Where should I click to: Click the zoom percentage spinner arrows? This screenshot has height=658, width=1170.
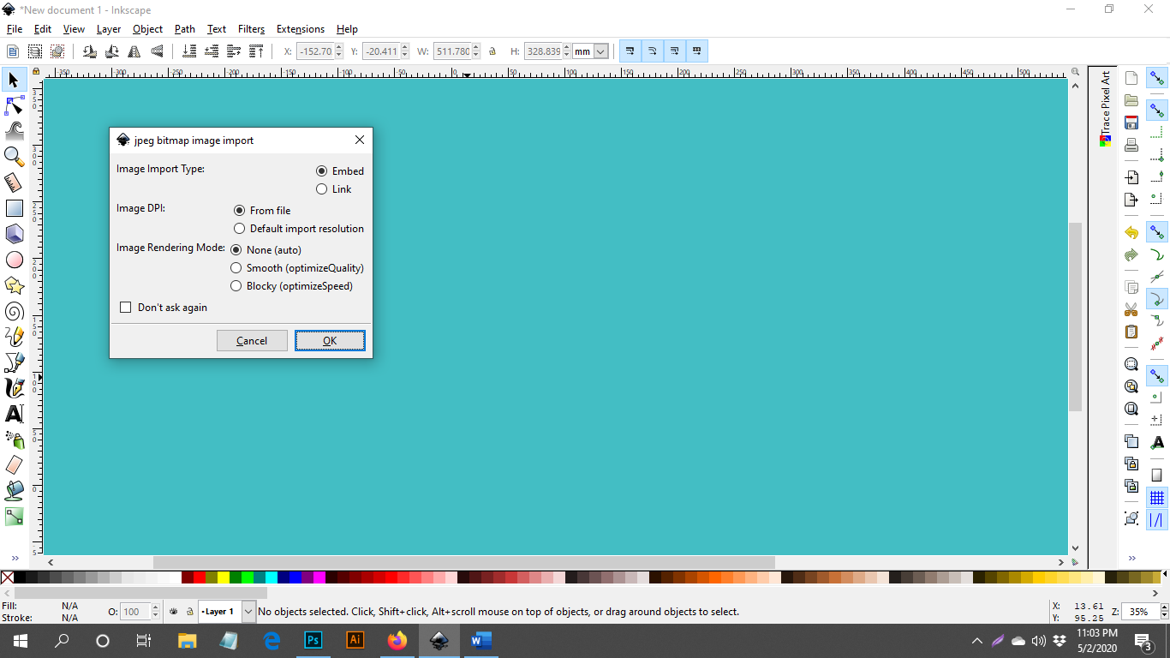pos(1165,612)
